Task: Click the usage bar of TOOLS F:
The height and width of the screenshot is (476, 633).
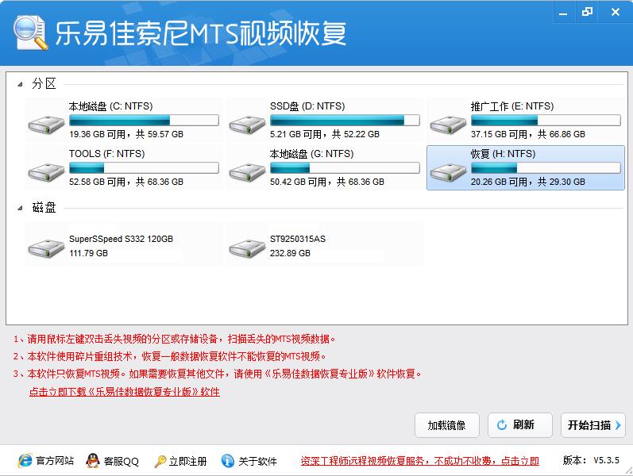Action: tap(144, 168)
